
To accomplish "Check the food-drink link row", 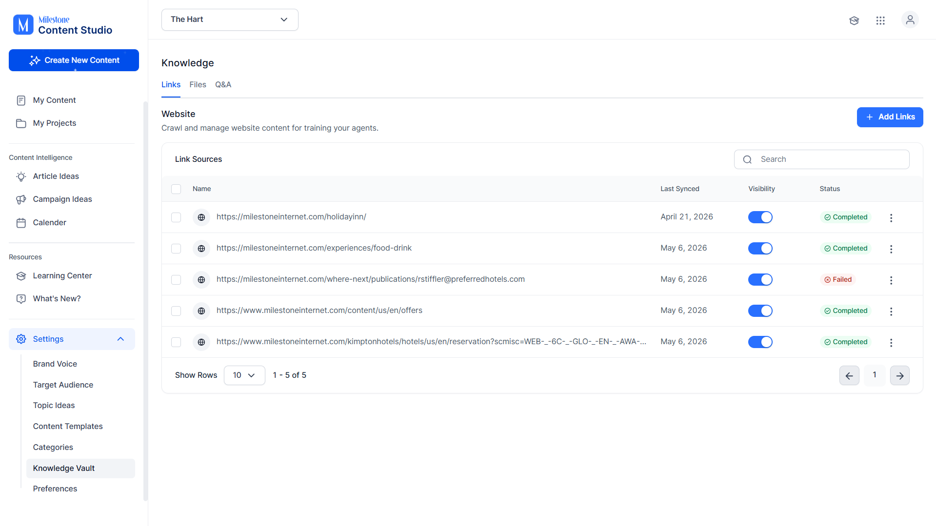I will pyautogui.click(x=176, y=249).
